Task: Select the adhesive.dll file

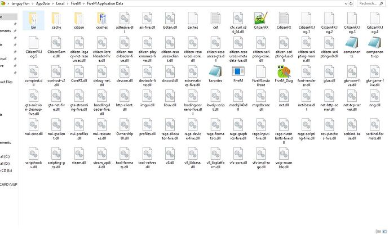Action: click(x=125, y=22)
